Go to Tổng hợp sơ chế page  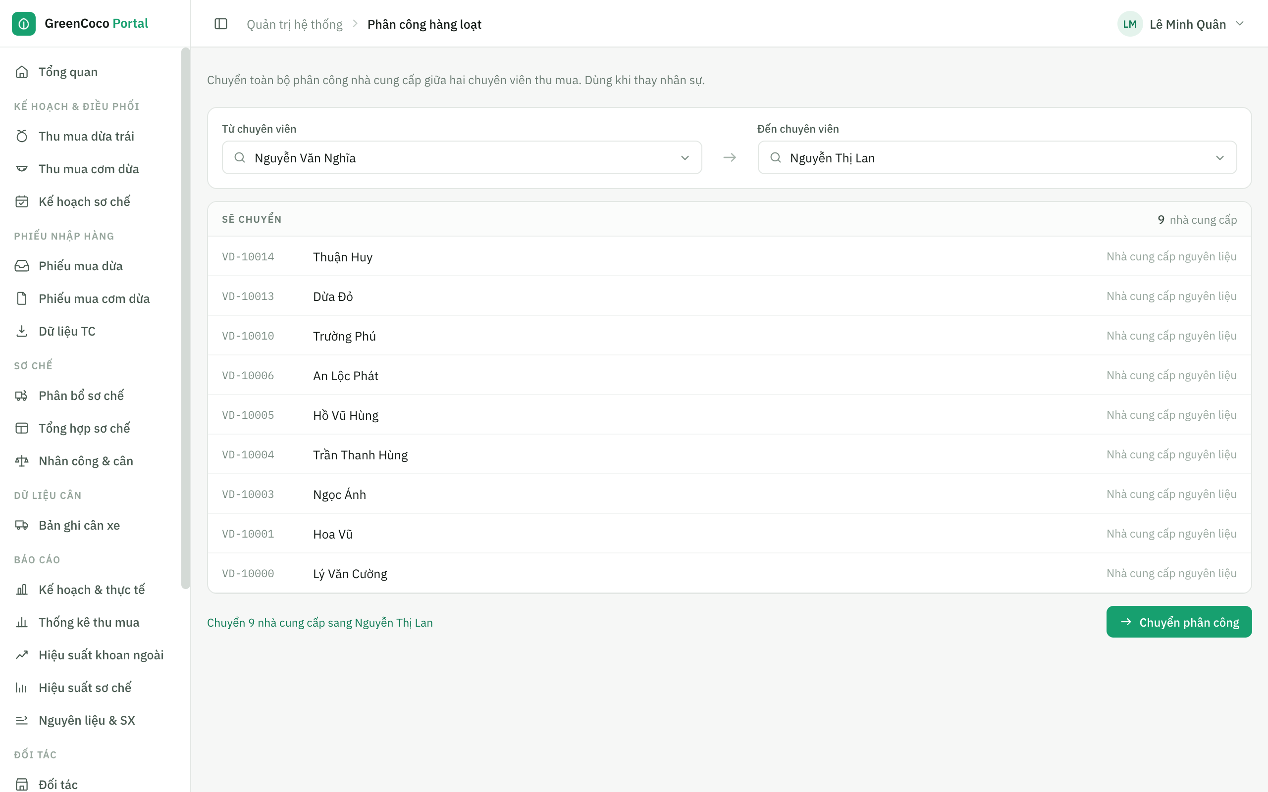click(90, 428)
